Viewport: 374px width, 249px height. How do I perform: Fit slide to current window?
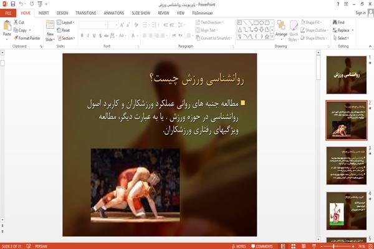pos(370,246)
